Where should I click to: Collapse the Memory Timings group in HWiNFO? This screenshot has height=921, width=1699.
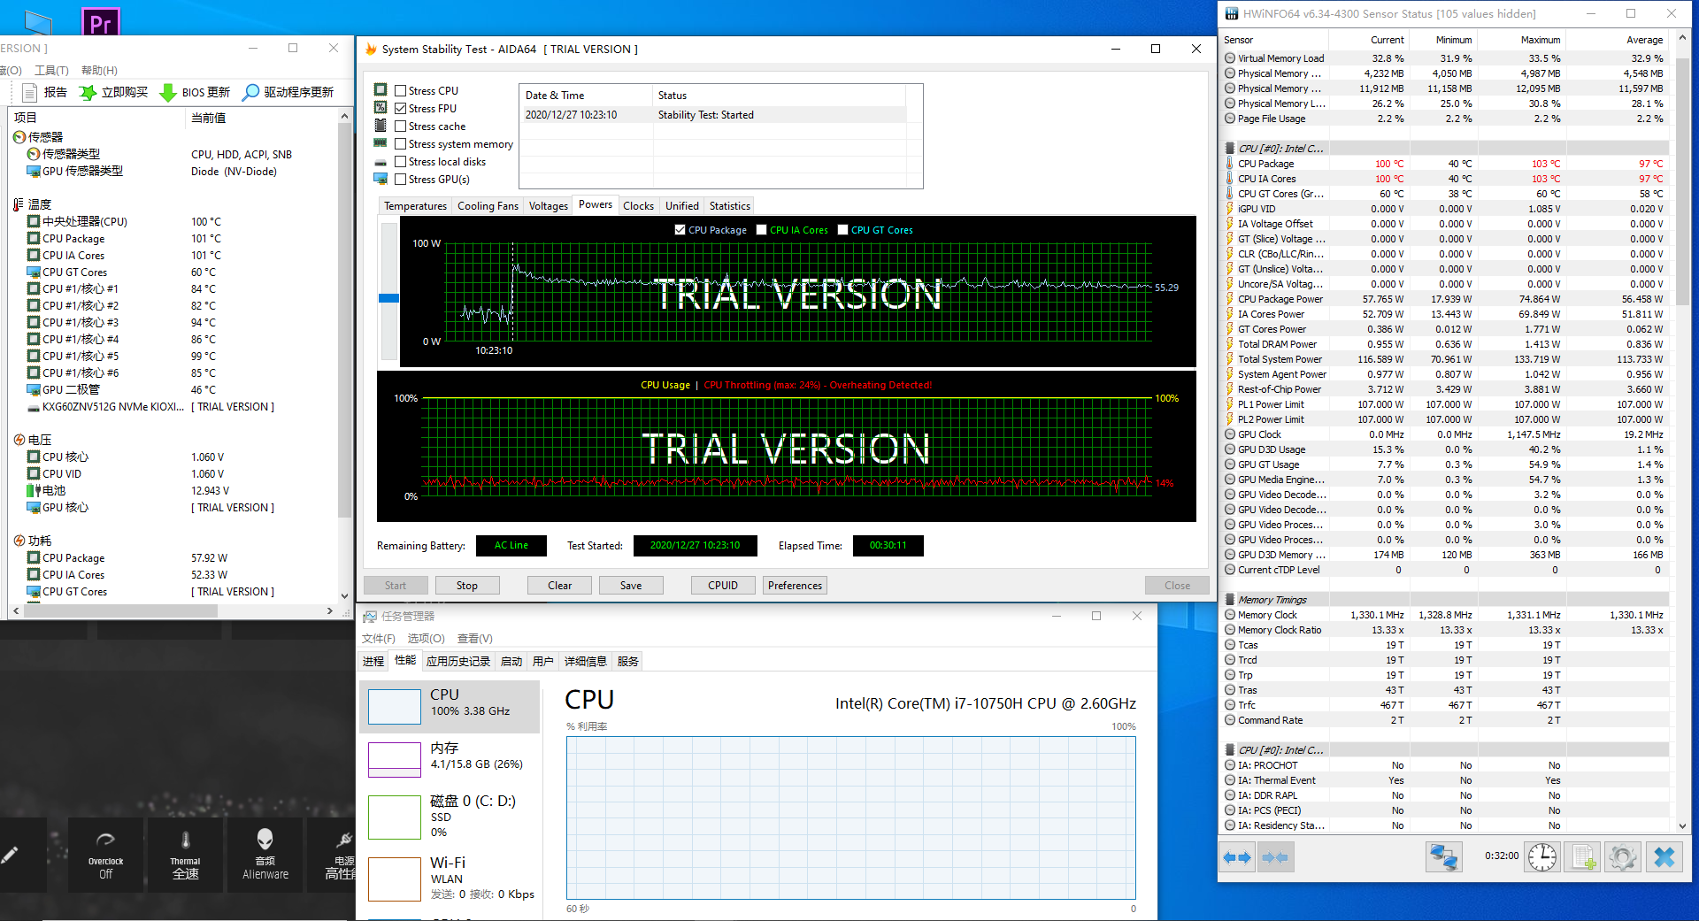coord(1230,600)
